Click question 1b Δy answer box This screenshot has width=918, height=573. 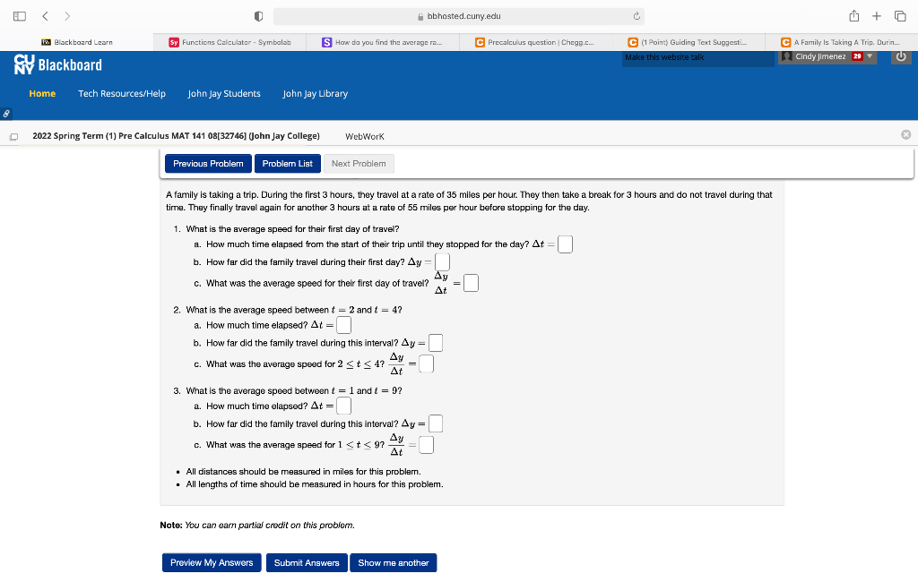coord(443,262)
